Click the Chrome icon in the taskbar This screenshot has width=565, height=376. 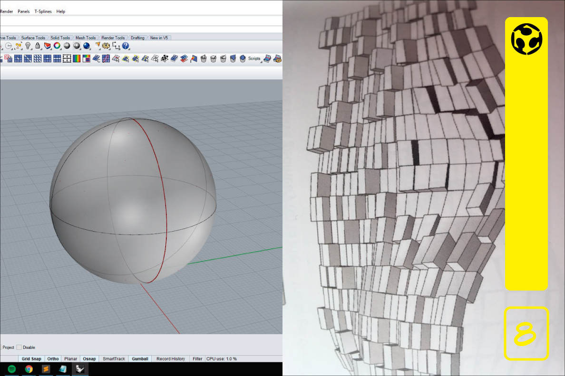coord(29,369)
